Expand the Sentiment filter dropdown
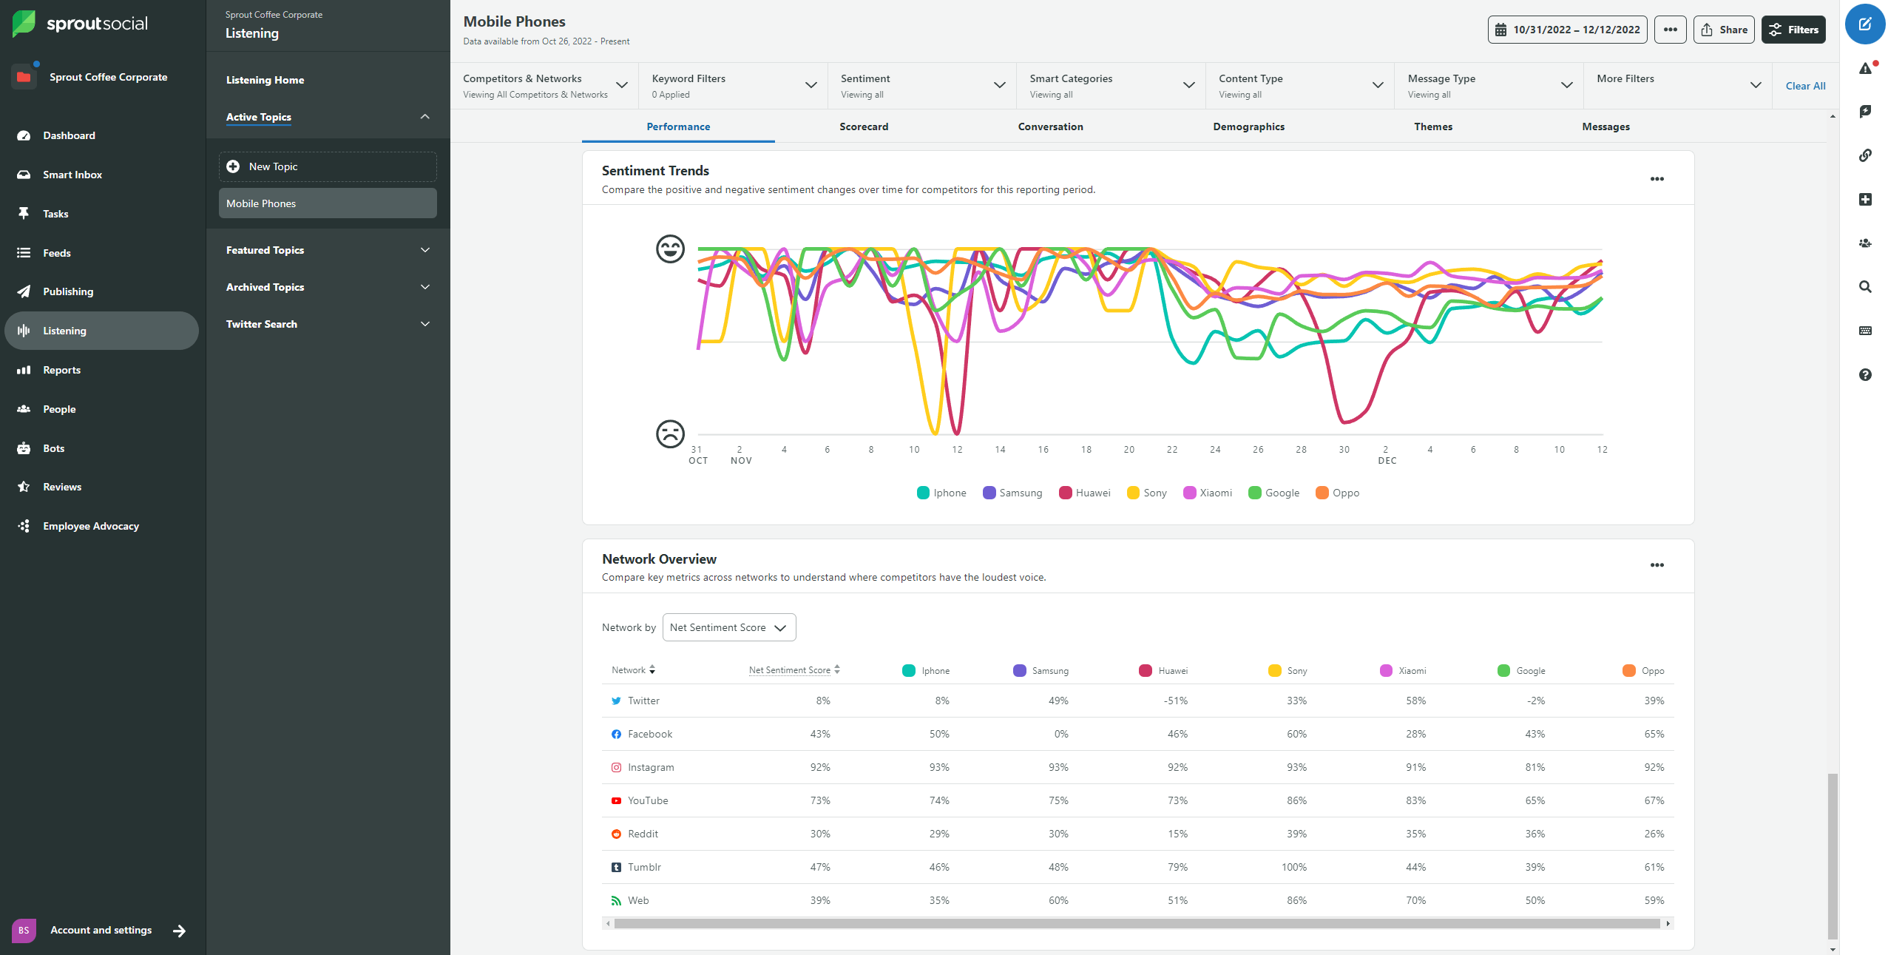1888x955 pixels. (1001, 85)
